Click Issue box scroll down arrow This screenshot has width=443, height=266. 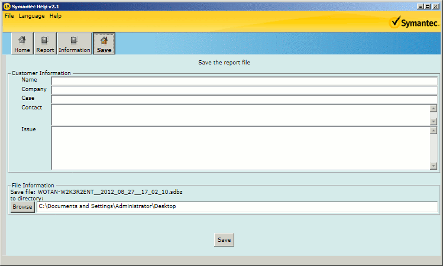pos(434,166)
